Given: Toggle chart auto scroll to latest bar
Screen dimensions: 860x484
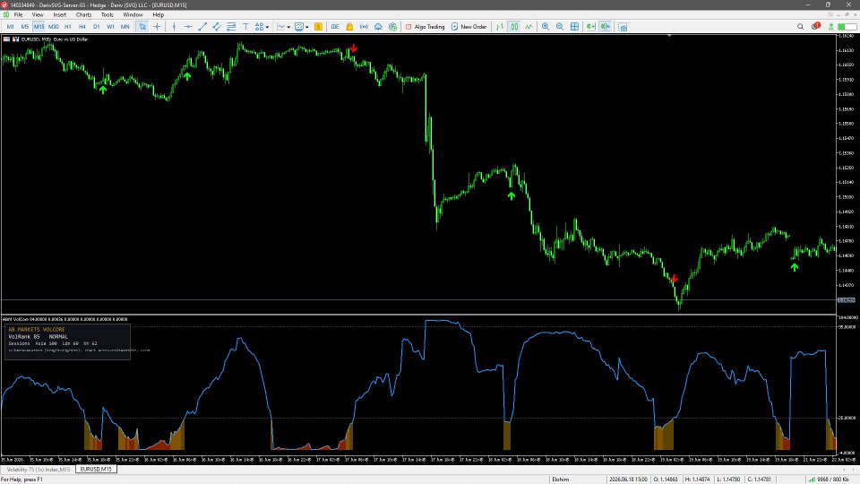Looking at the screenshot, I should pyautogui.click(x=590, y=26).
